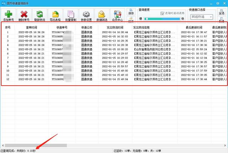Image resolution: width=228 pixels, height=153 pixels.
Task: Click the 删除单号 red cross icon
Action: click(x=24, y=14)
